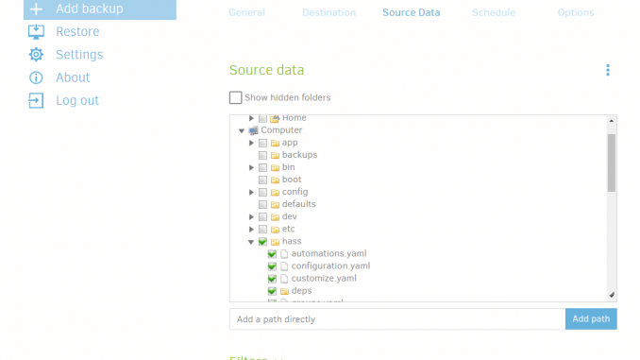Collapse the Computer tree node

coord(242,130)
